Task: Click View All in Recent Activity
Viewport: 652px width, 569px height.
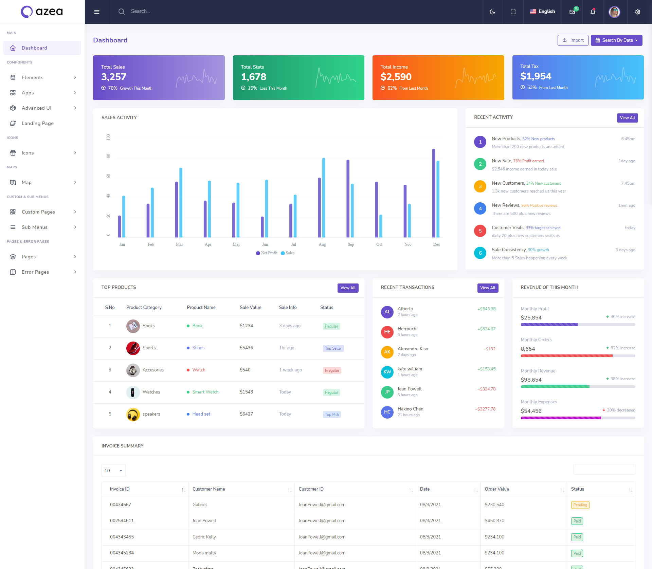Action: [x=627, y=118]
